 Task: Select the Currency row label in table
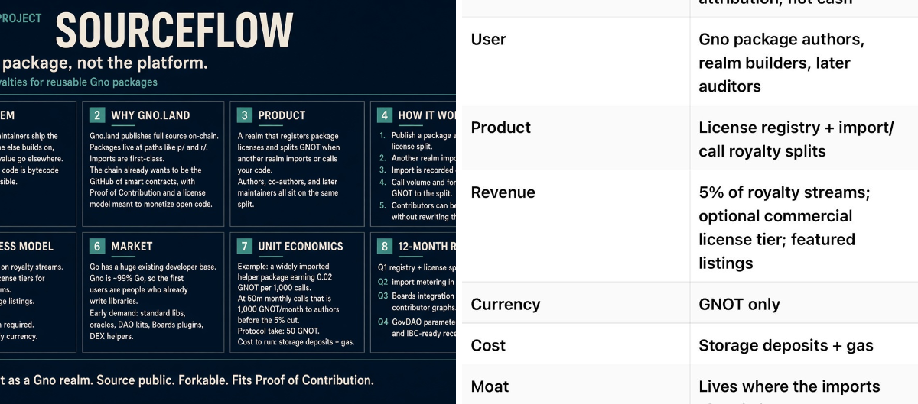(x=506, y=304)
